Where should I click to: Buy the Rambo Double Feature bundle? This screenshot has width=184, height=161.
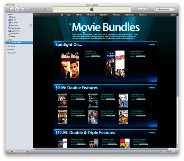tap(141, 116)
